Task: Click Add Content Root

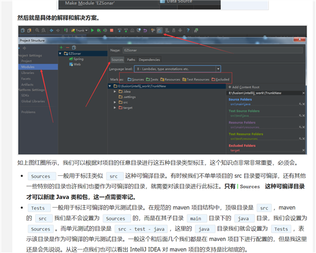Action: tap(244, 87)
